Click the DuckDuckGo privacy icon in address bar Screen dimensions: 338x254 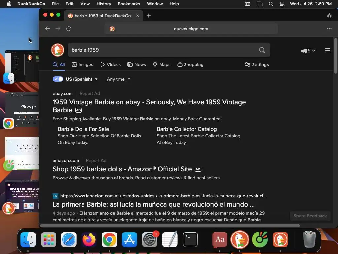tap(112, 29)
